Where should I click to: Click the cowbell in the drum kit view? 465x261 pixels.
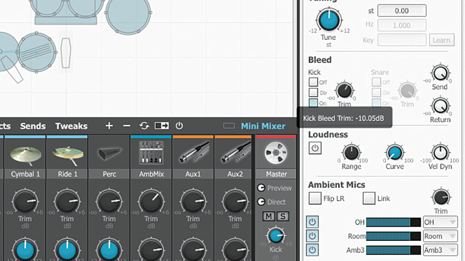pos(66,53)
